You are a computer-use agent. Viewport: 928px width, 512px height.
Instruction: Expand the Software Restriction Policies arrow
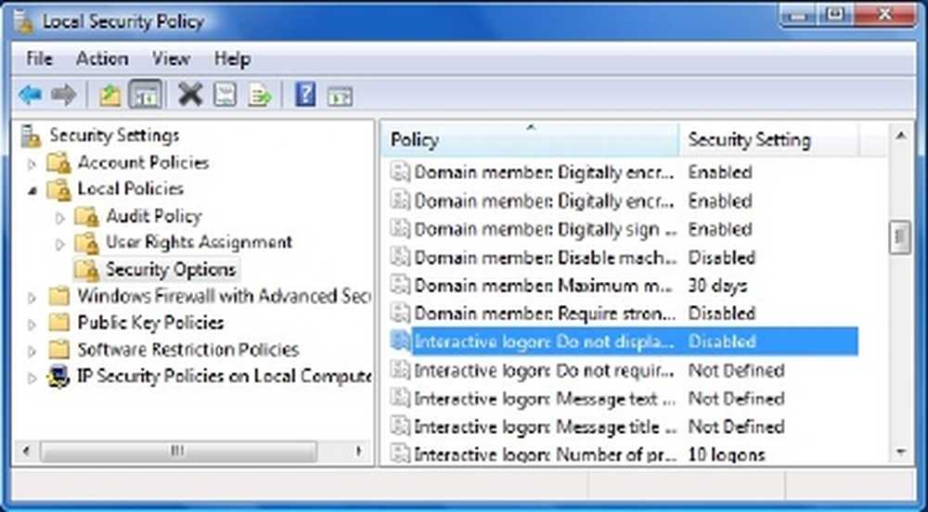(32, 352)
